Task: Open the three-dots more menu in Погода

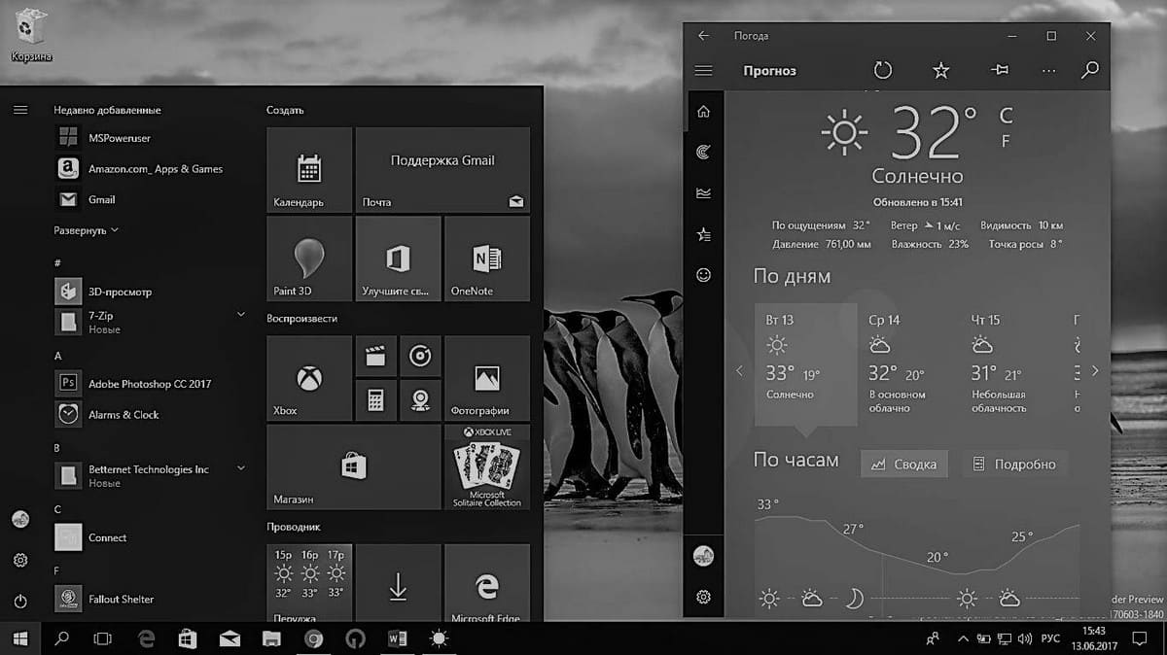Action: click(x=1048, y=70)
